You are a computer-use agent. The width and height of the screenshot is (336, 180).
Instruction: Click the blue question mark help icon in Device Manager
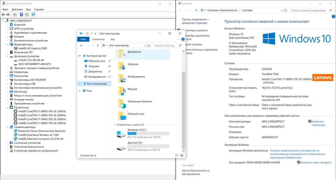tap(21, 15)
